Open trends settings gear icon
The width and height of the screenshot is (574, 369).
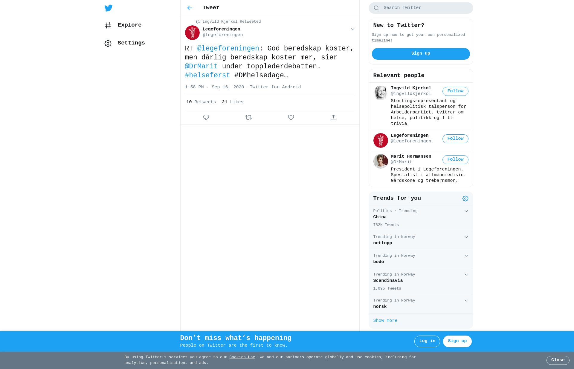tap(465, 199)
